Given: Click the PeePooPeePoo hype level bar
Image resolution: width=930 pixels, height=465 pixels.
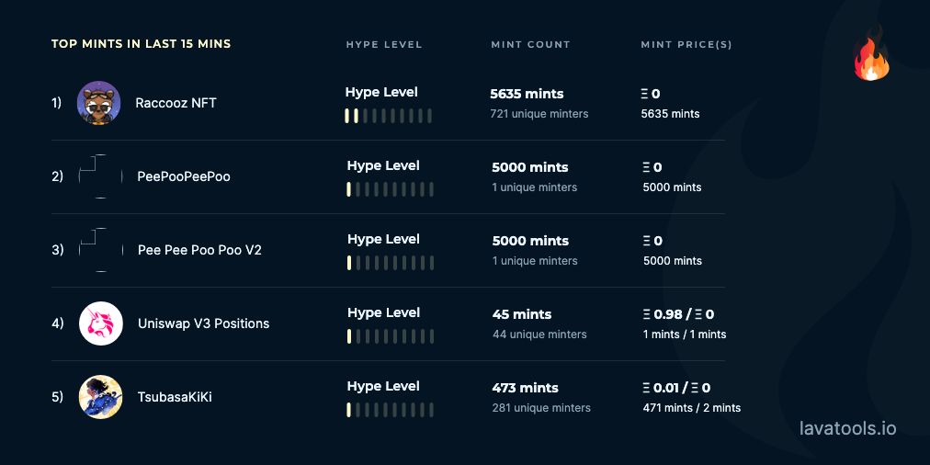Looking at the screenshot, I should click(390, 189).
